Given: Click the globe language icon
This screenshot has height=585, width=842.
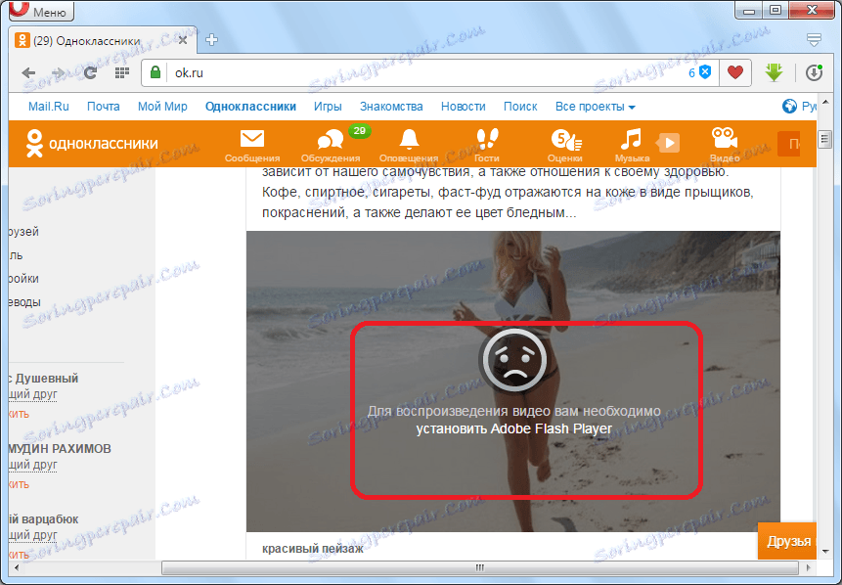Looking at the screenshot, I should click(x=789, y=107).
